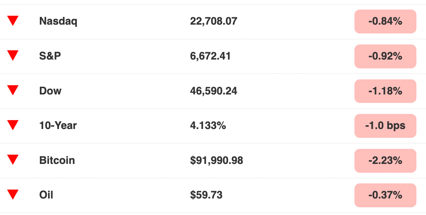
Task: Select the -0.37% Oil change badge
Action: [385, 195]
